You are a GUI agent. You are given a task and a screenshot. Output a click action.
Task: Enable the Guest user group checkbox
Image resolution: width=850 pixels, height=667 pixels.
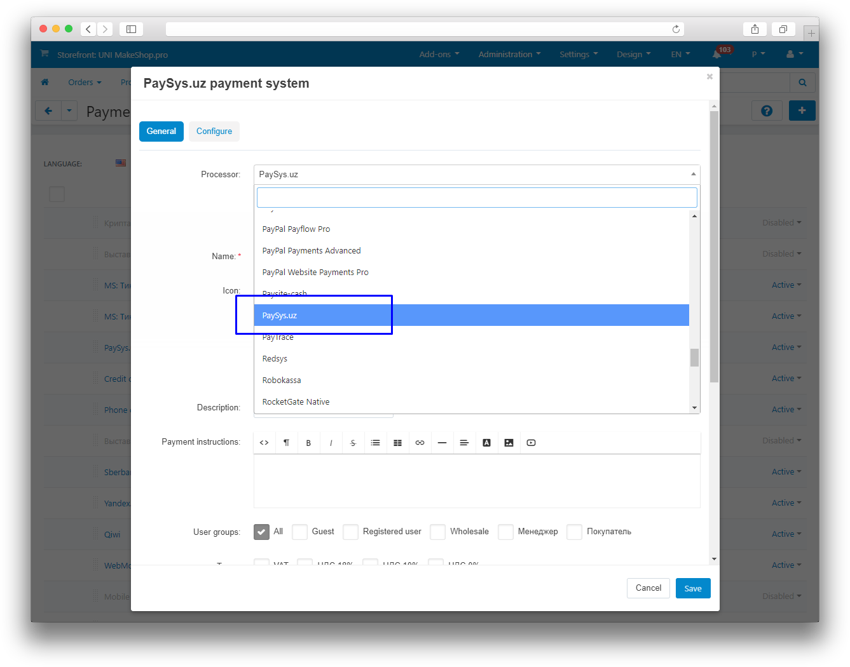(299, 532)
